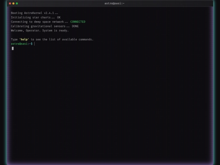Click the block cursor below the prompt

tap(13, 48)
